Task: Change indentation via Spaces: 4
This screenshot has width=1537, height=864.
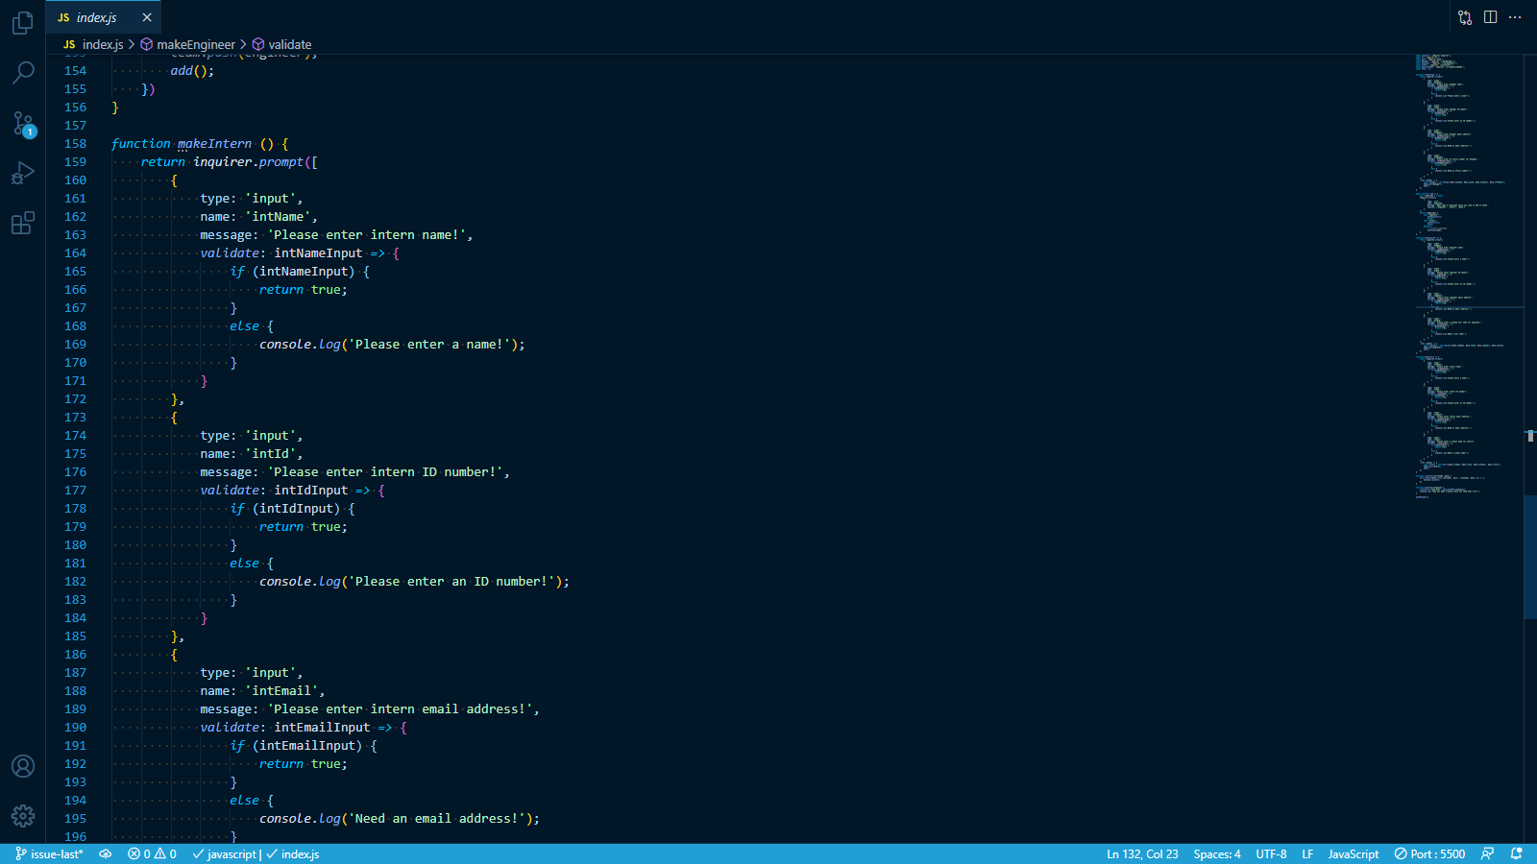Action: click(1217, 854)
